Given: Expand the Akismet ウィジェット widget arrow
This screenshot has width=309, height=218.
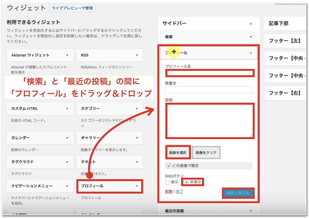Looking at the screenshot, I should [67, 55].
